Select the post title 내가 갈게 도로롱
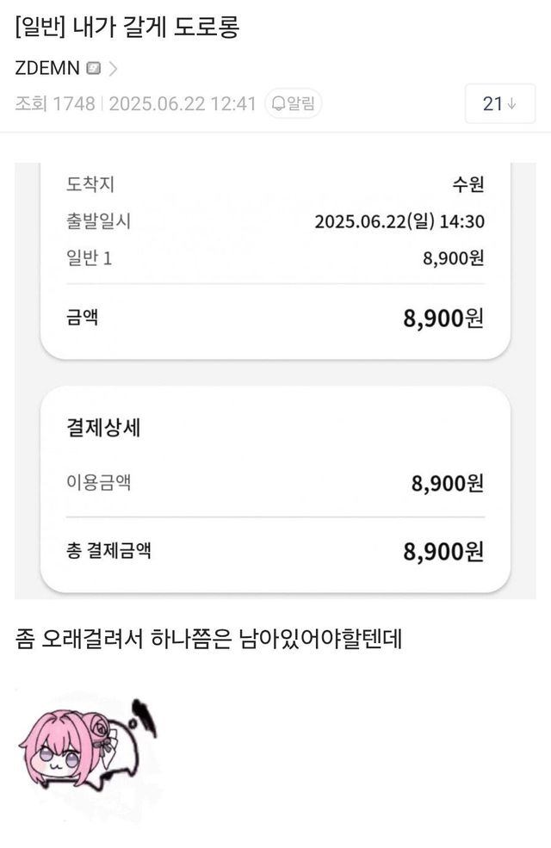The height and width of the screenshot is (848, 551). coord(127,28)
